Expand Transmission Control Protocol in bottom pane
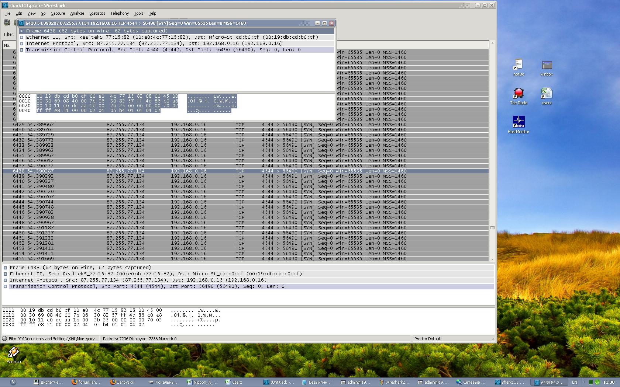Screen dimensions: 620x387 coord(6,286)
